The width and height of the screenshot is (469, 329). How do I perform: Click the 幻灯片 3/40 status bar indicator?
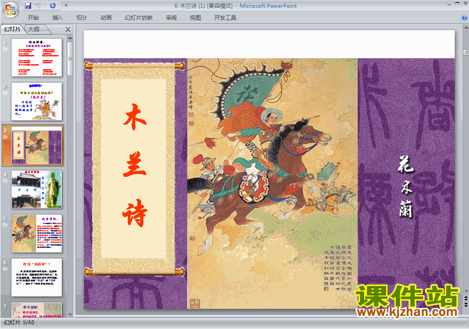click(19, 323)
